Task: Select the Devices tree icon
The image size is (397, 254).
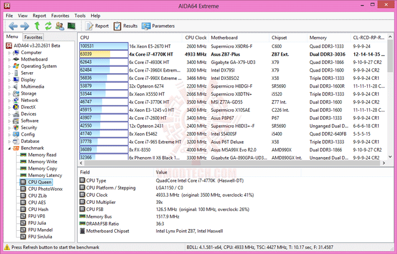Action: tap(16, 114)
